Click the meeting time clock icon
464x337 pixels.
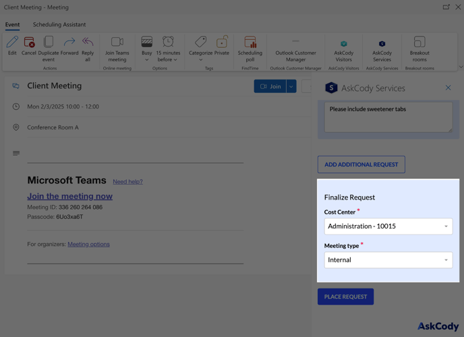(16, 106)
